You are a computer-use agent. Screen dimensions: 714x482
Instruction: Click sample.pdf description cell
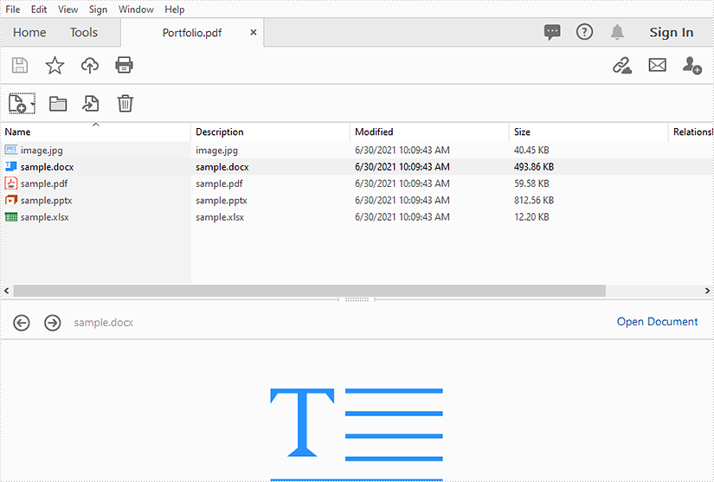point(219,183)
